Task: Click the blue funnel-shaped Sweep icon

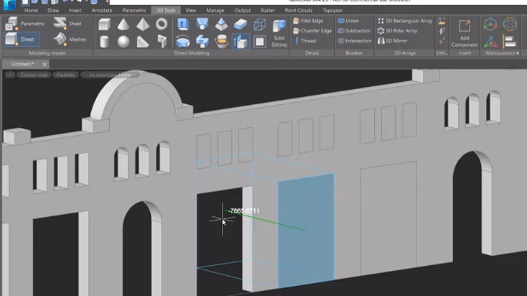Action: [x=202, y=24]
